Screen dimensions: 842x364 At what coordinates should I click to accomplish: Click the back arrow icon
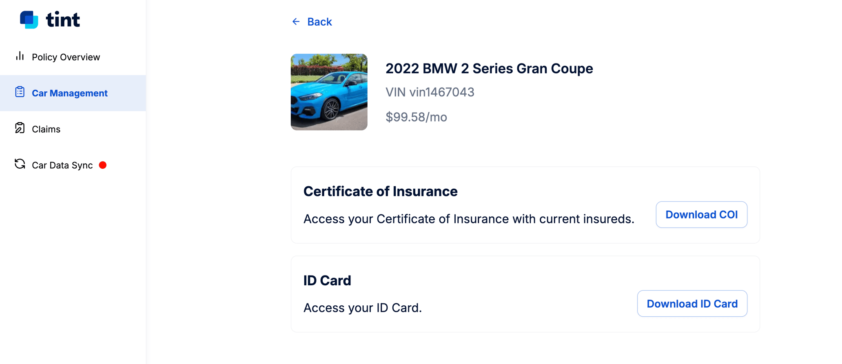pos(296,22)
